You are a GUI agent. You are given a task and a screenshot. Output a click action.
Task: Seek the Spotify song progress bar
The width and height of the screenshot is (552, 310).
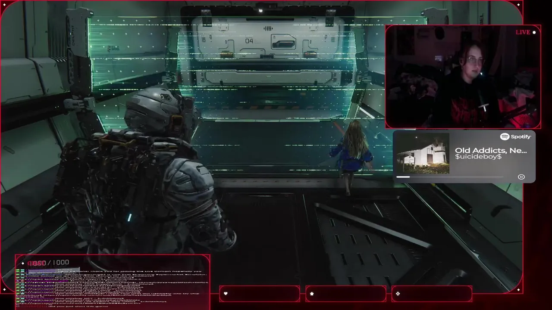tap(449, 177)
